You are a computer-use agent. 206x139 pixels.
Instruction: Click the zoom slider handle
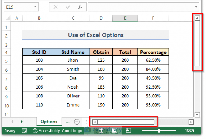(x=160, y=131)
